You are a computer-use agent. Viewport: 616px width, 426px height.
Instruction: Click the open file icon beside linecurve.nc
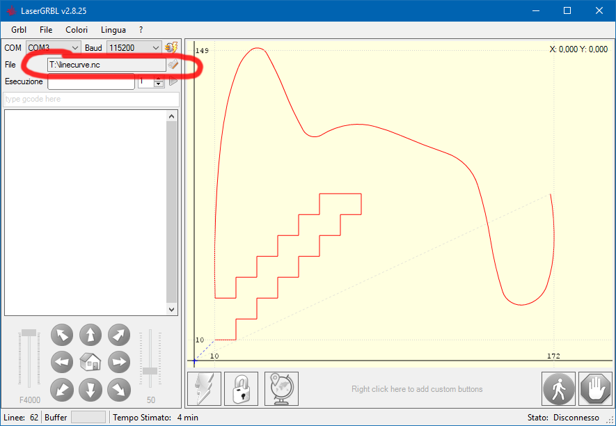pos(173,65)
